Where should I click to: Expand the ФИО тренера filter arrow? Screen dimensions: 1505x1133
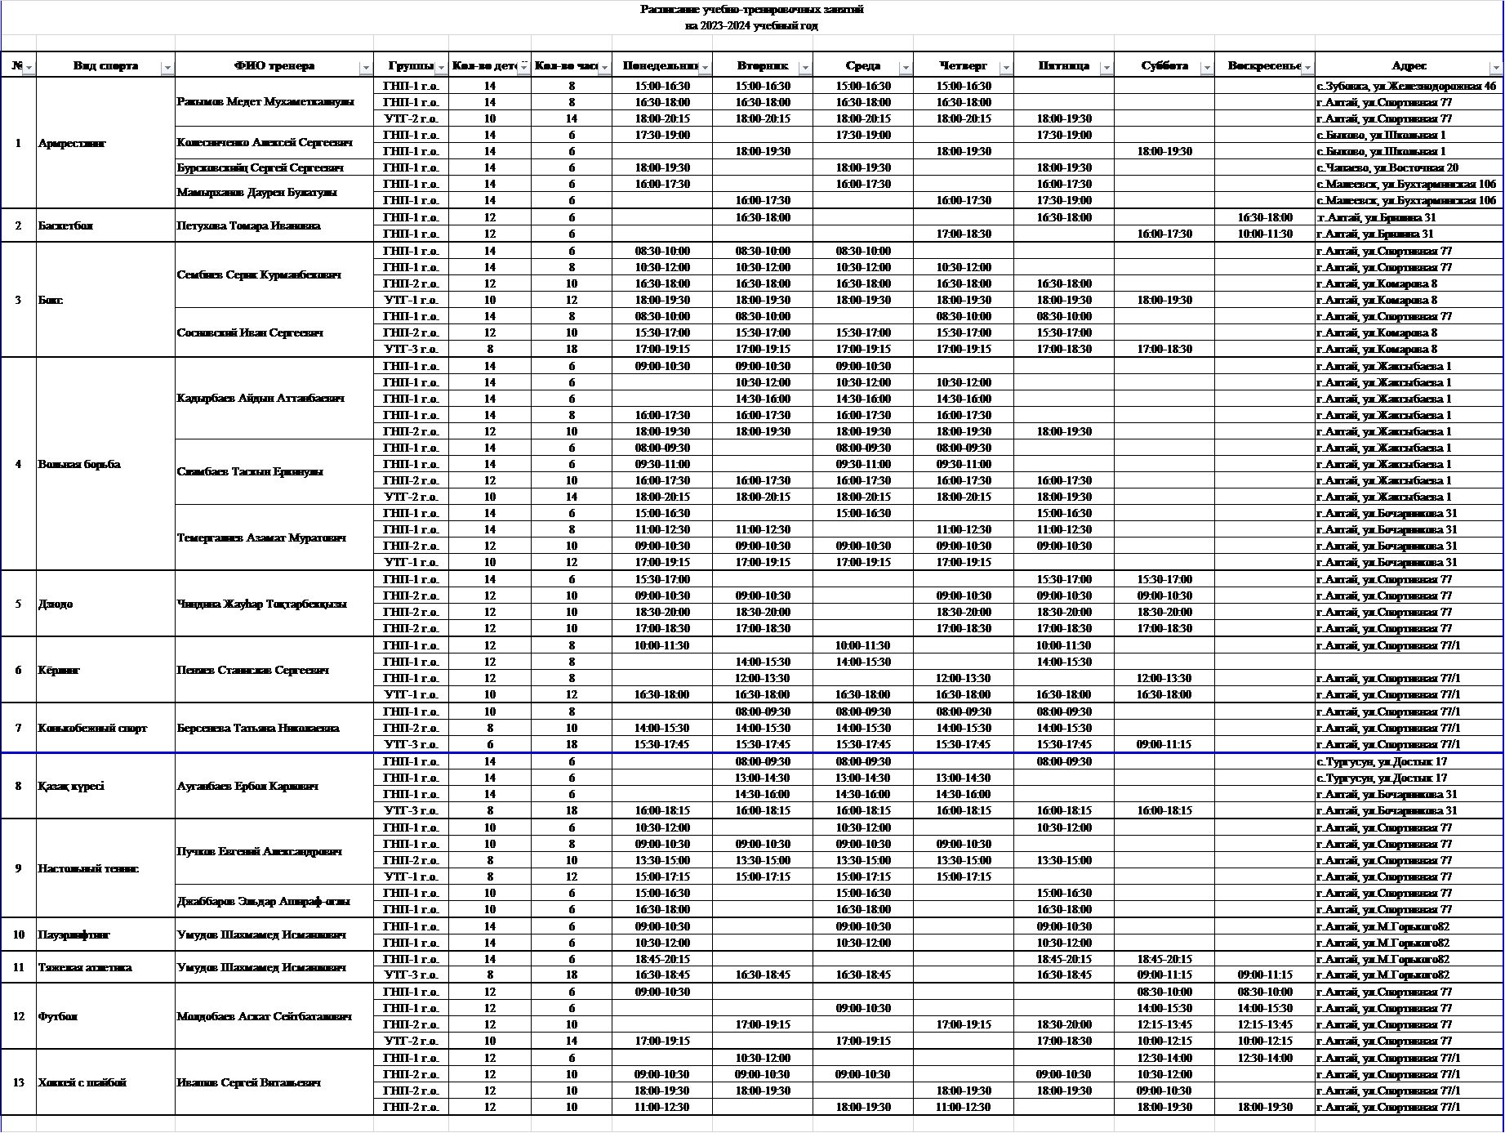(366, 69)
